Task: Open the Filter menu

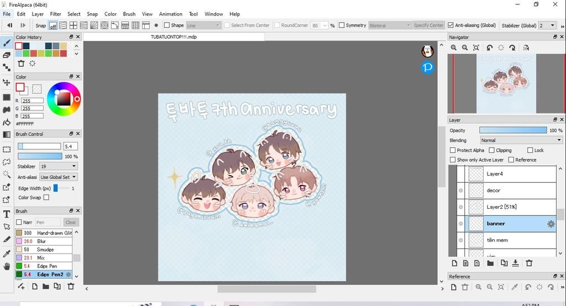Action: coord(55,14)
